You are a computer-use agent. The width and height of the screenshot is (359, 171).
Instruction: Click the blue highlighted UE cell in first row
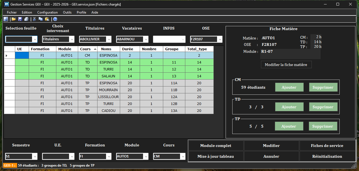click(x=22, y=56)
